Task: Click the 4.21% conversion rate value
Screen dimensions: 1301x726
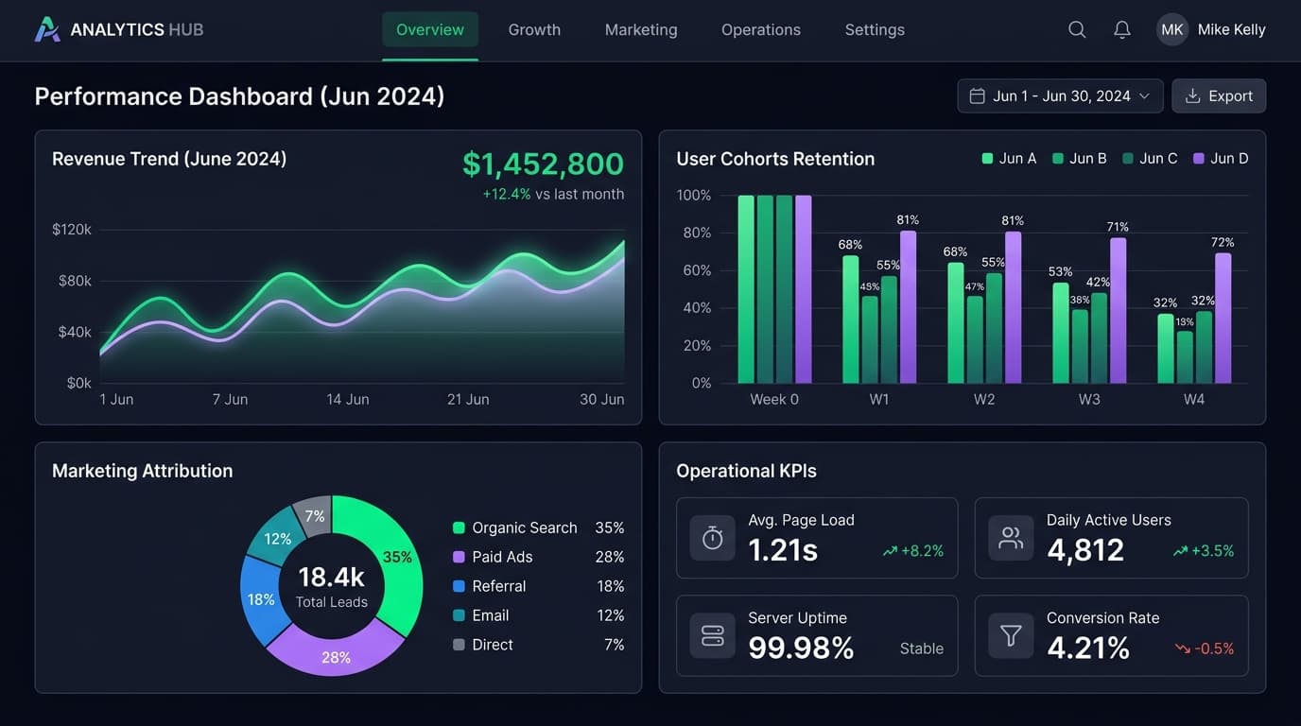Action: point(1088,648)
